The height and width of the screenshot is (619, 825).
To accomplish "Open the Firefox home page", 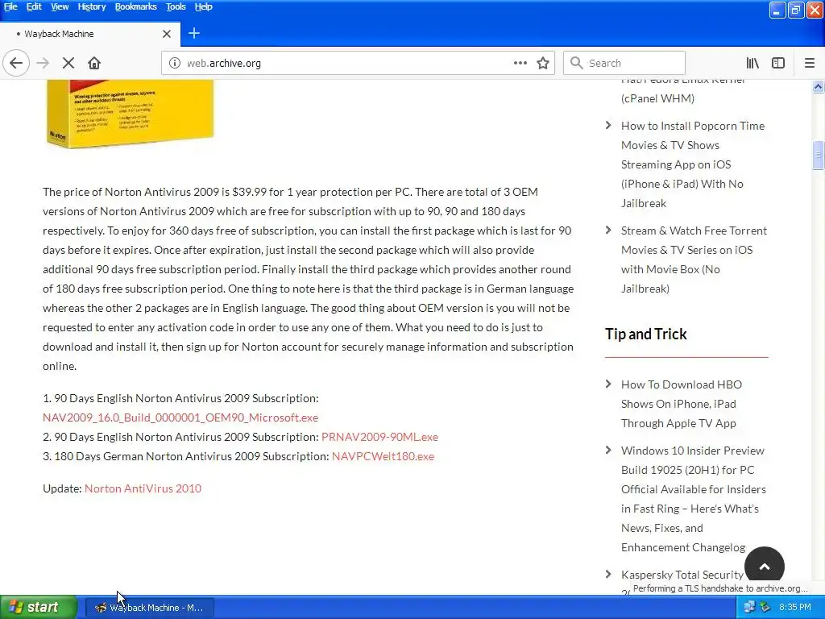I will pos(94,63).
